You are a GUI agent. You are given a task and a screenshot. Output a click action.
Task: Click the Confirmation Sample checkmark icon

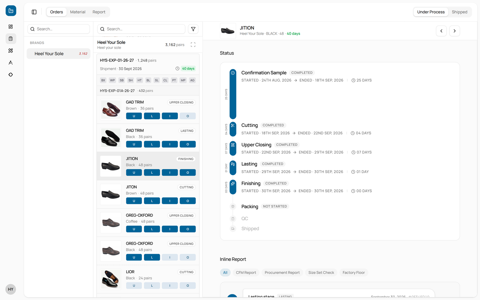[x=233, y=73]
